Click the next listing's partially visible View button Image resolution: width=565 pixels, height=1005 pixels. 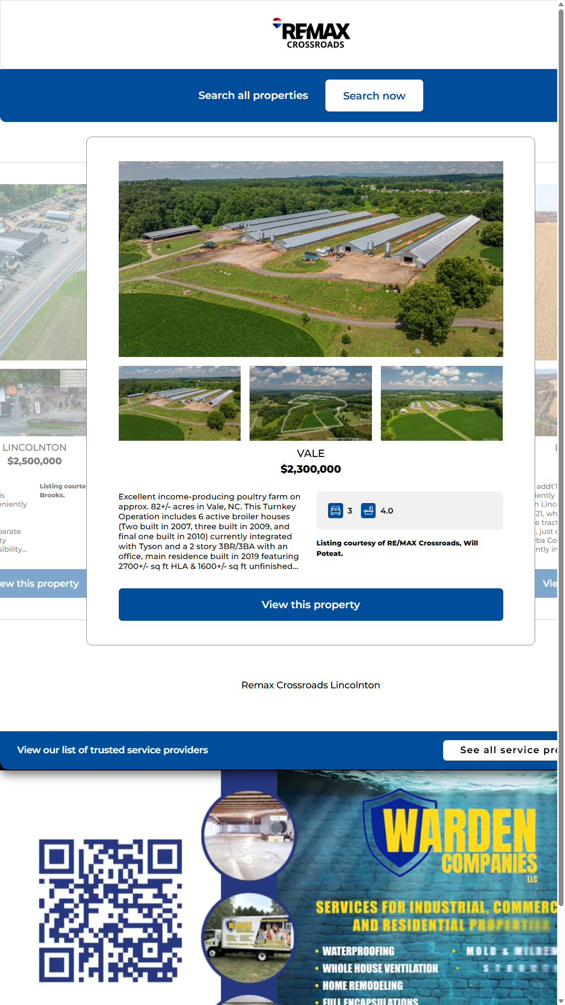coord(547,584)
